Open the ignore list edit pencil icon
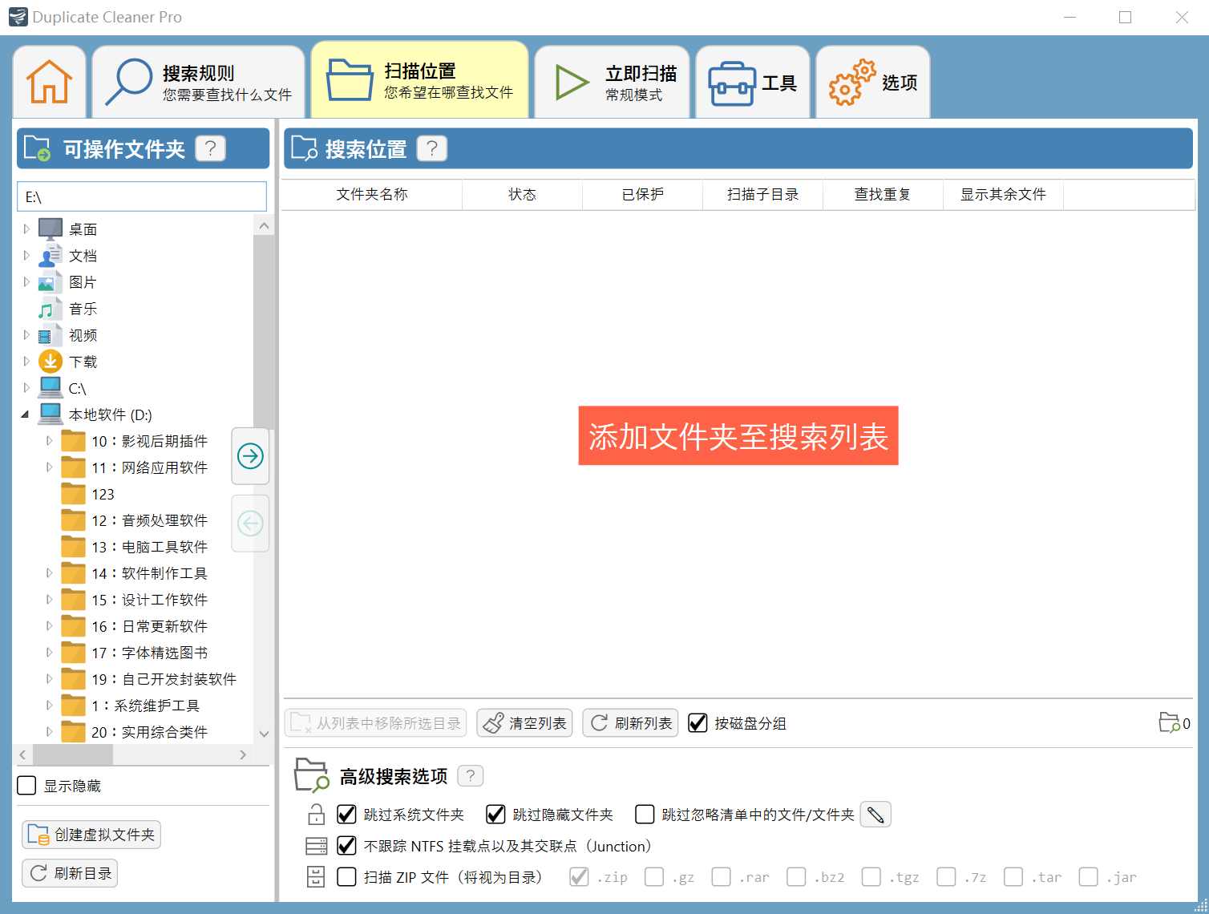Screen dimensions: 1209x914 click(875, 814)
